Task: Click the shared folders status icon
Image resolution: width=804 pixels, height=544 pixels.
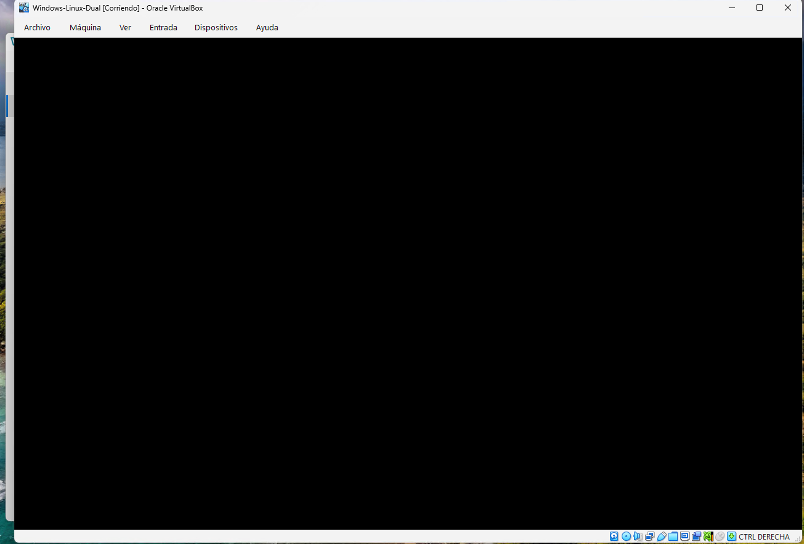Action: coord(673,536)
